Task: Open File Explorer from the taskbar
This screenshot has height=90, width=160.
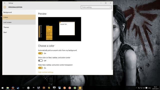Action: click(8, 88)
